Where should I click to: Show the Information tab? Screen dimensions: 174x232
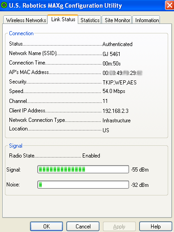(x=147, y=20)
